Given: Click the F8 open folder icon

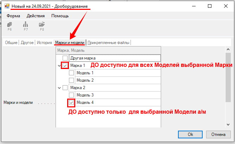Looking at the screenshot, I should tap(42, 25).
